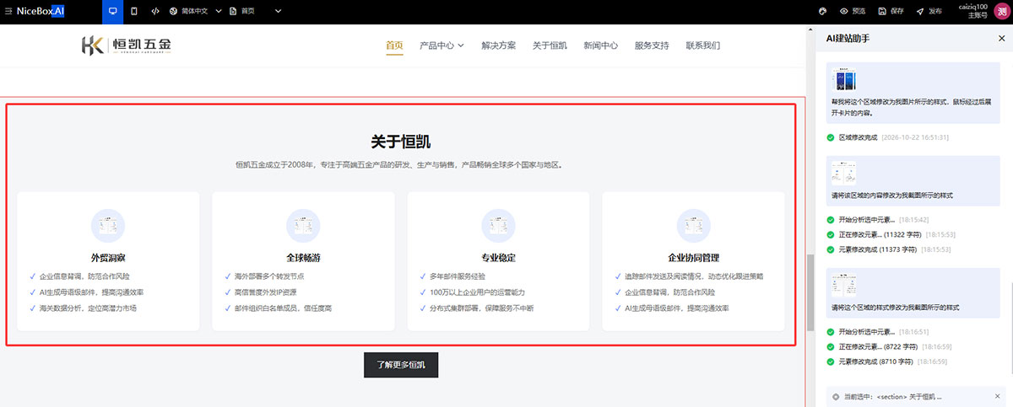
Task: Click 发布 to publish the site
Action: point(929,11)
